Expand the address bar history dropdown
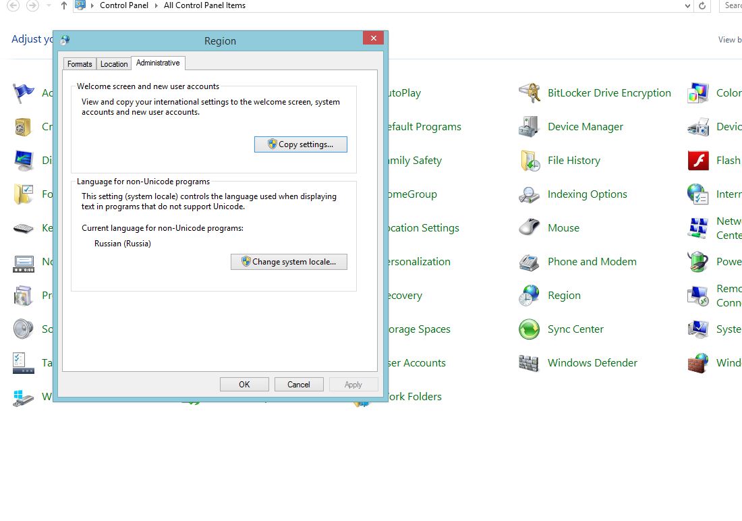This screenshot has width=742, height=521. tap(687, 5)
